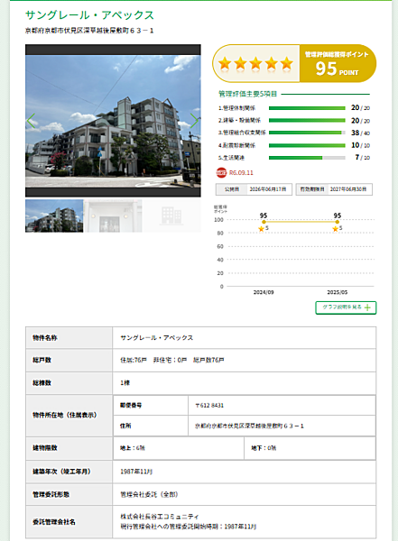Screen dimensions: 398x541
Task: Click the 総棟数 value 1棟
Action: [x=125, y=383]
